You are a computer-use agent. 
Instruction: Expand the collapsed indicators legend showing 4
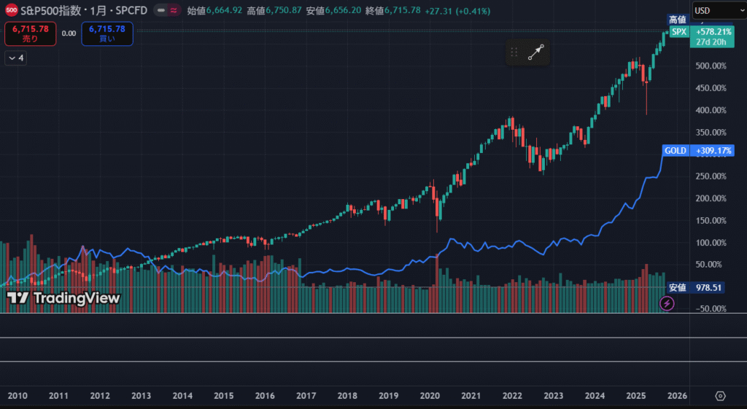click(x=16, y=58)
